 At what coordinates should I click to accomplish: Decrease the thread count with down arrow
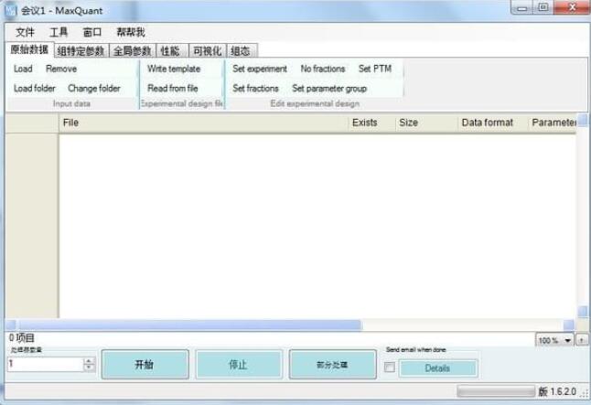pos(89,368)
